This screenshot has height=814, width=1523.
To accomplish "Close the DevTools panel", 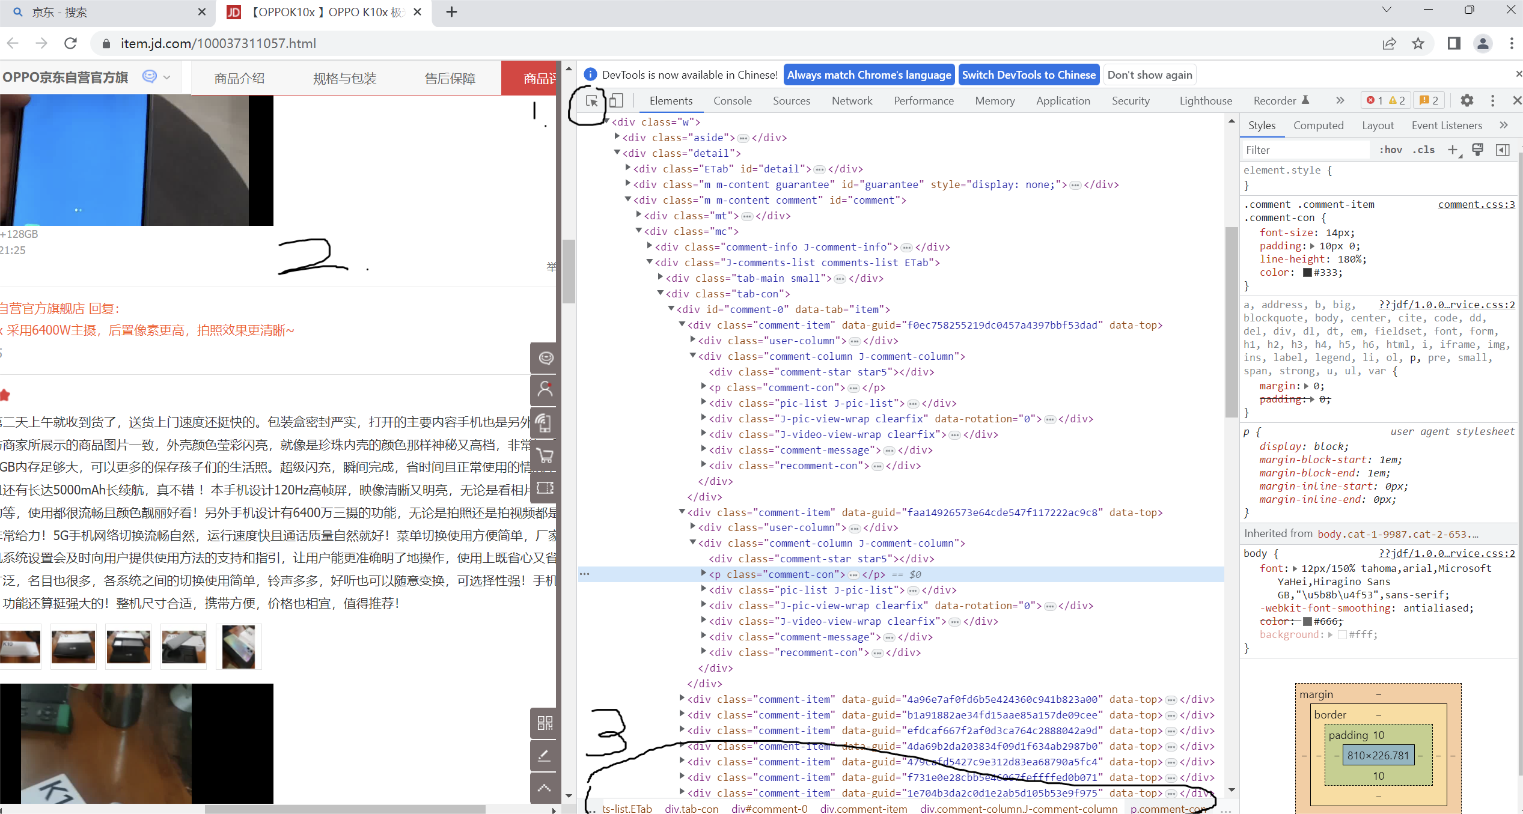I will (x=1517, y=100).
